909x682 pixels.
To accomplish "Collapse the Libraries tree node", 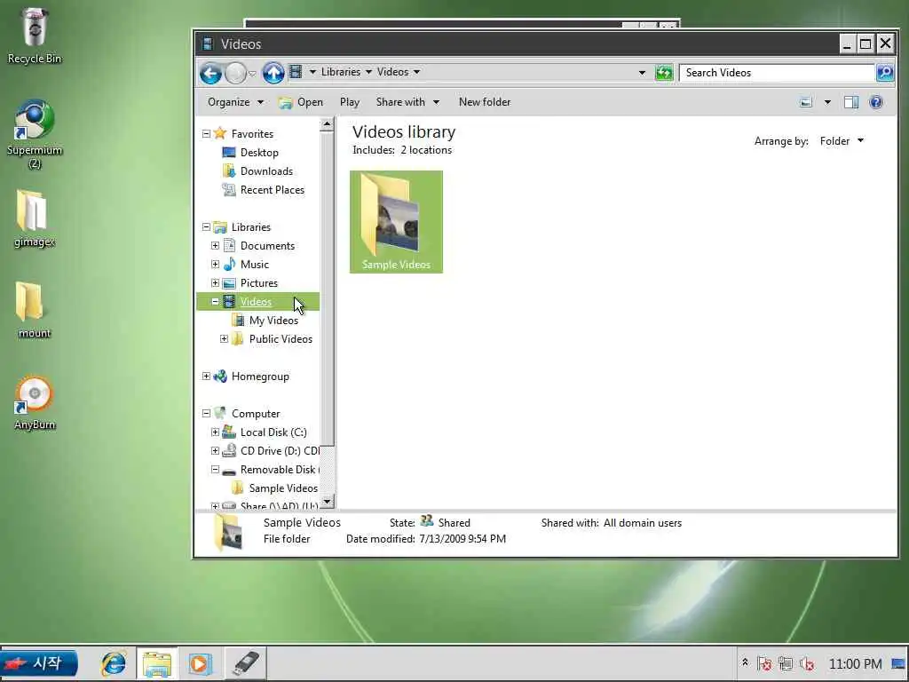I will [x=206, y=227].
